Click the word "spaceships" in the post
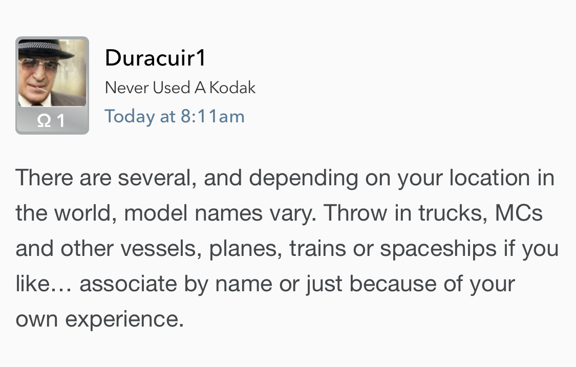 point(438,248)
